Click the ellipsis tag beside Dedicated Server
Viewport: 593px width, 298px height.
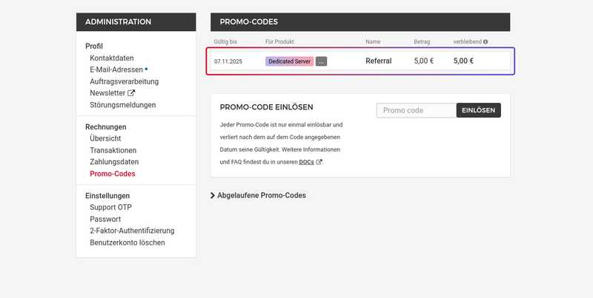click(x=321, y=61)
